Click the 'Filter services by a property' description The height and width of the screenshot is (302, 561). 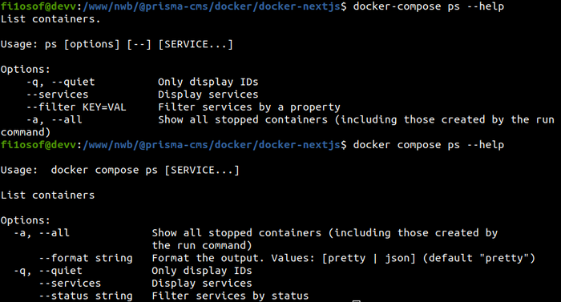[x=249, y=107]
